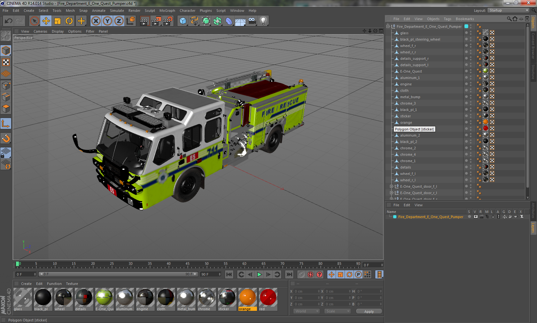
Task: Open the Layout dropdown
Action: pos(509,10)
